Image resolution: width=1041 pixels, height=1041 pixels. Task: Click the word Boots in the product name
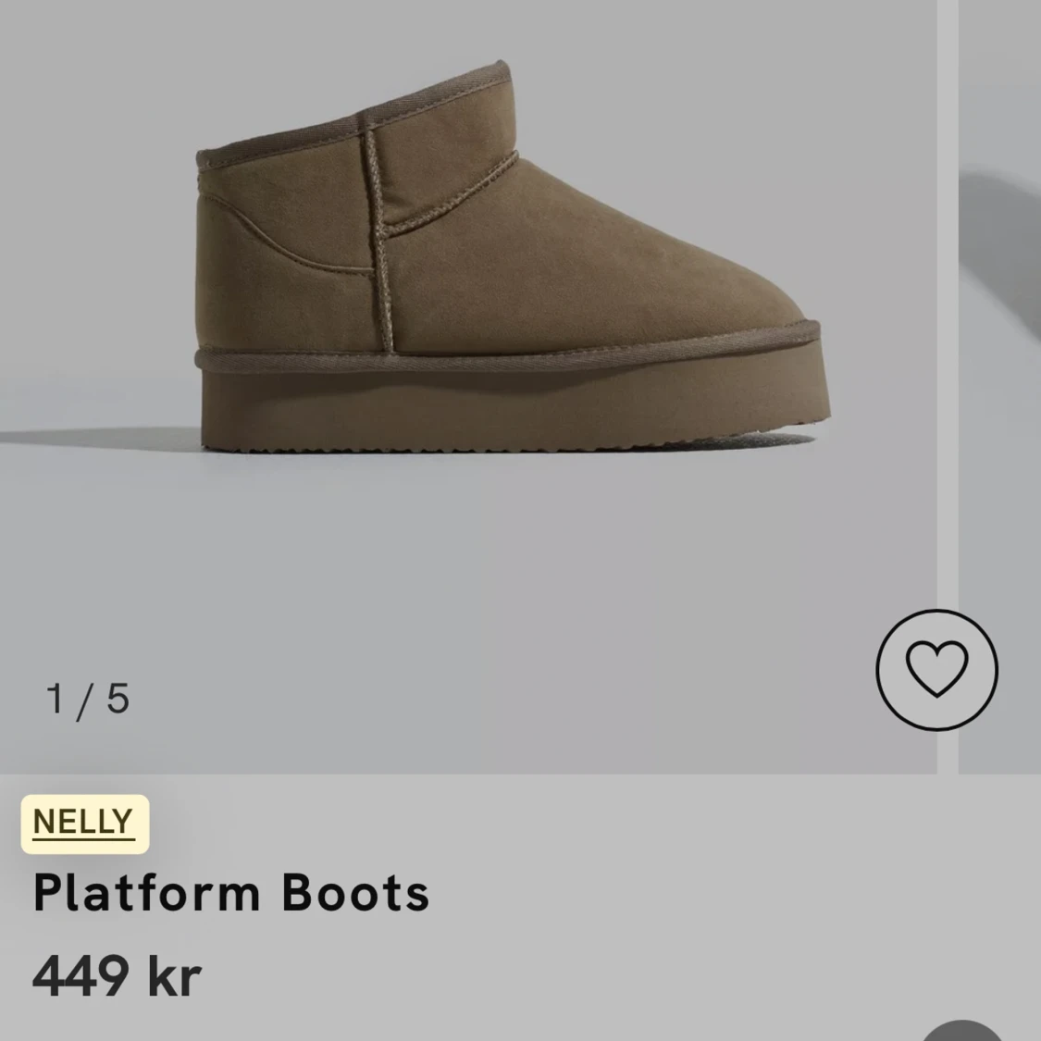(355, 893)
